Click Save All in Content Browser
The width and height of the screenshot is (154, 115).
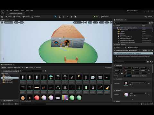pyautogui.click(x=17, y=68)
